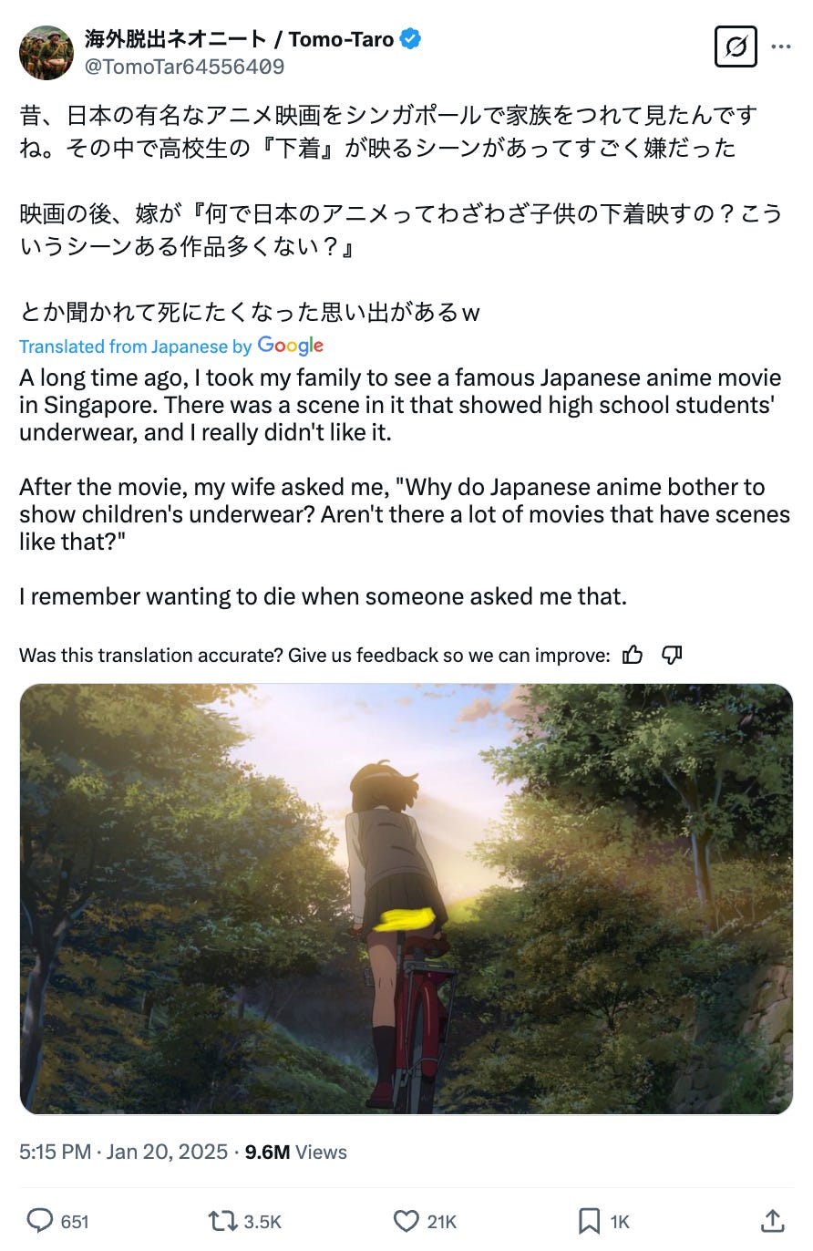Viewport: 813px width, 1251px height.
Task: Click the blue verified checkmark badge
Action: (x=411, y=39)
